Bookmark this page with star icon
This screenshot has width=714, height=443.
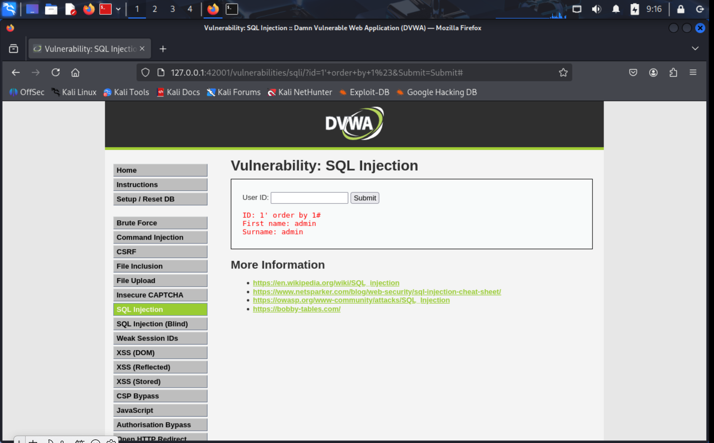pyautogui.click(x=563, y=72)
